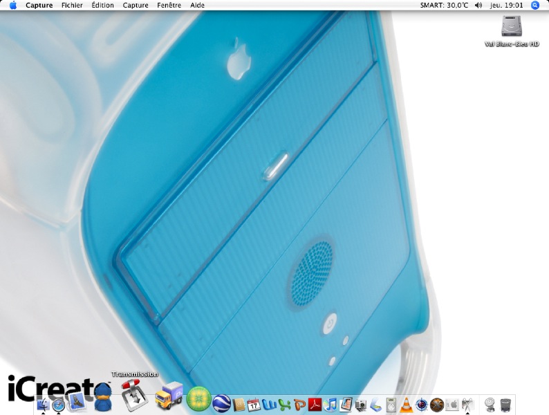Image resolution: width=549 pixels, height=415 pixels.
Task: Open the Fichier menu
Action: 72,6
